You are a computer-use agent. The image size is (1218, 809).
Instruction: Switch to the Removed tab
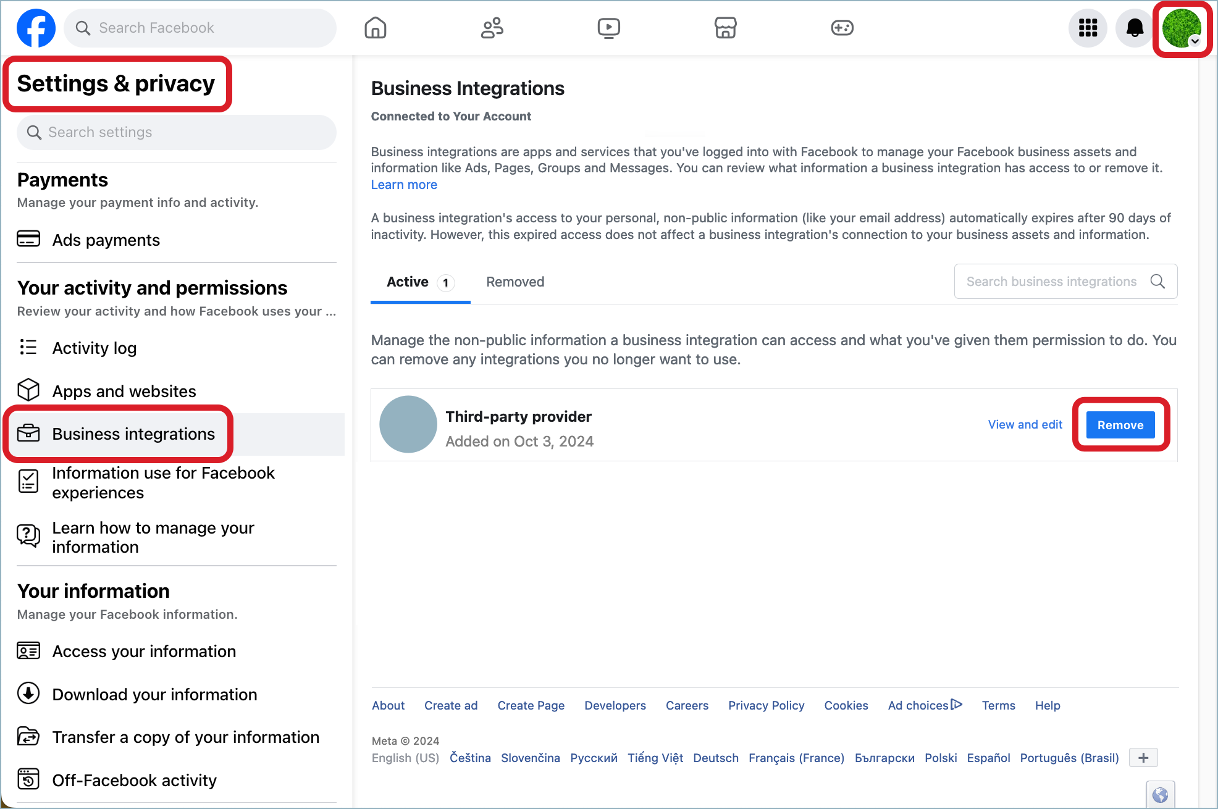click(514, 282)
